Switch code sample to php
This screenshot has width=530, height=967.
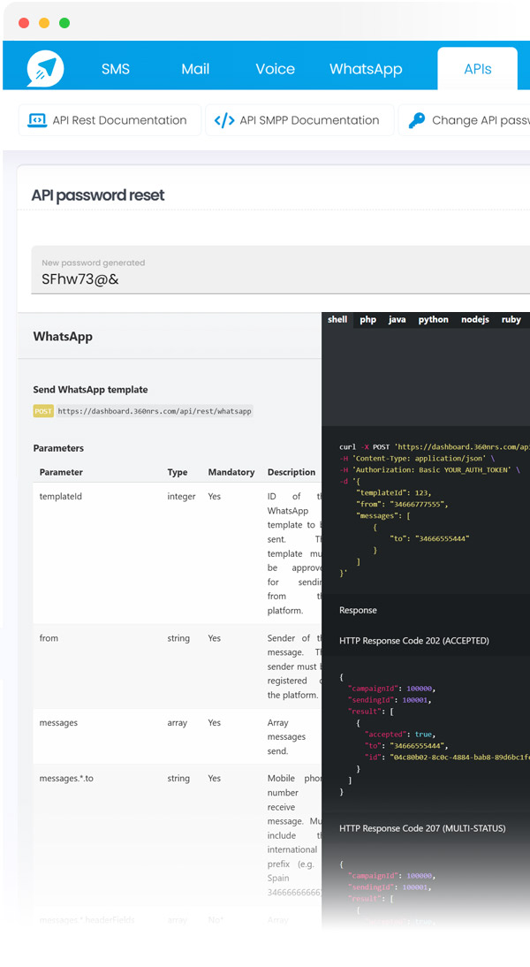click(x=368, y=319)
